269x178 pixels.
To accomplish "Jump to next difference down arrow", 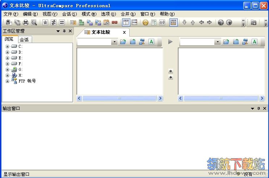I will tap(184, 22).
